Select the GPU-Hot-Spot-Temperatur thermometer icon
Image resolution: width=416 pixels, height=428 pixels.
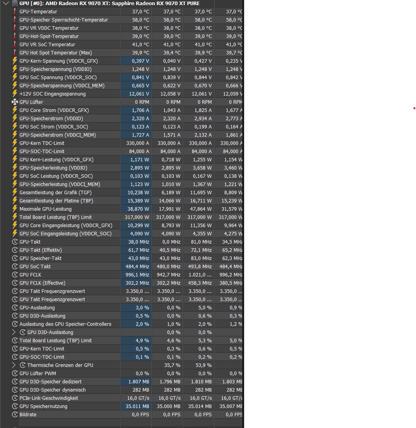[x=15, y=36]
